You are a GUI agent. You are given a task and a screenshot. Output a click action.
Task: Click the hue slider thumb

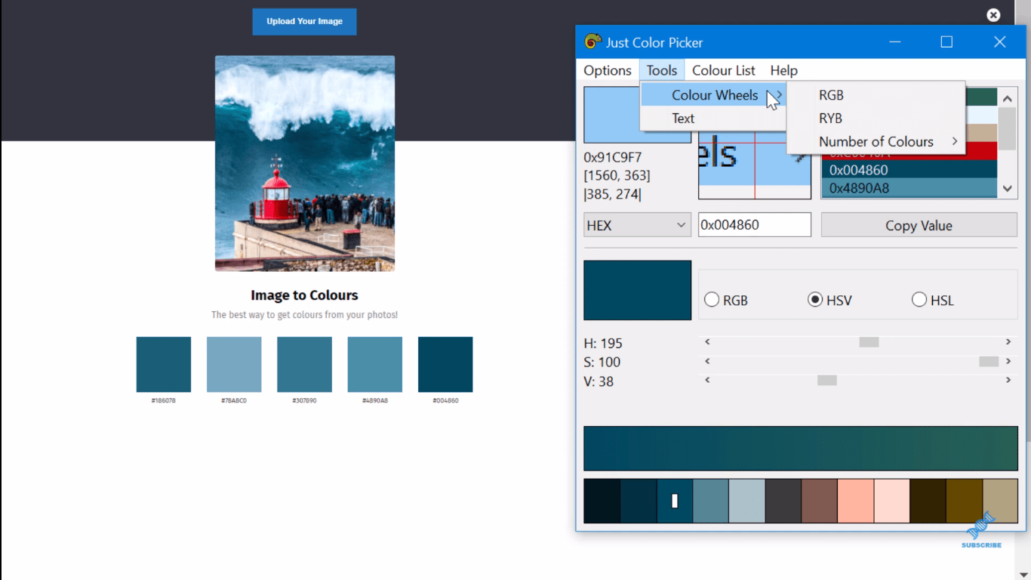[869, 342]
